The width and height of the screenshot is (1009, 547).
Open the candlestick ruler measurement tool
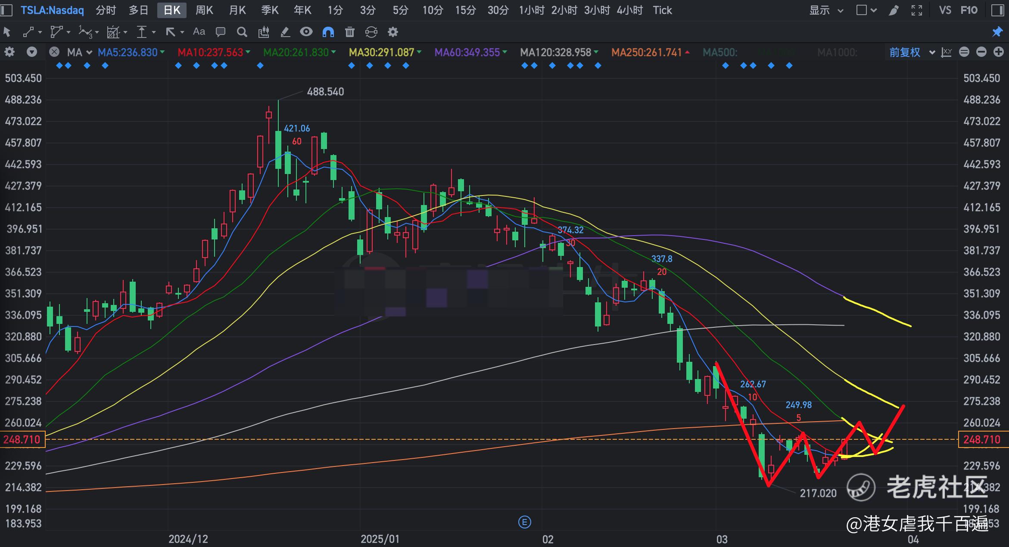(264, 31)
